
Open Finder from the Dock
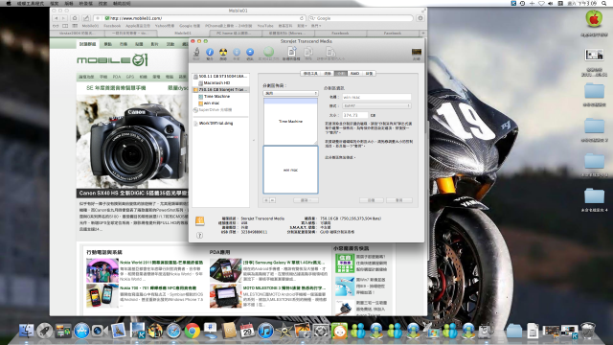tap(26, 331)
